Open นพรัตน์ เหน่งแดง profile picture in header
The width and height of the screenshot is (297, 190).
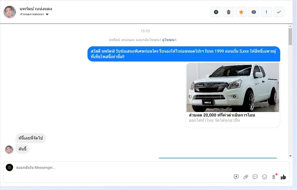[10, 12]
